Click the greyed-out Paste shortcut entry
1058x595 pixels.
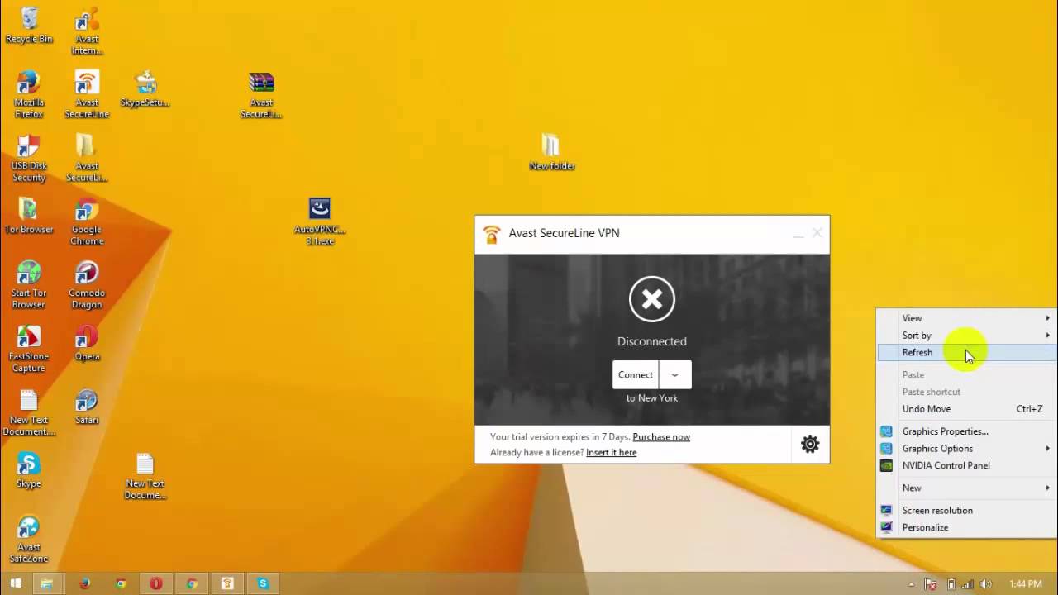(967, 392)
